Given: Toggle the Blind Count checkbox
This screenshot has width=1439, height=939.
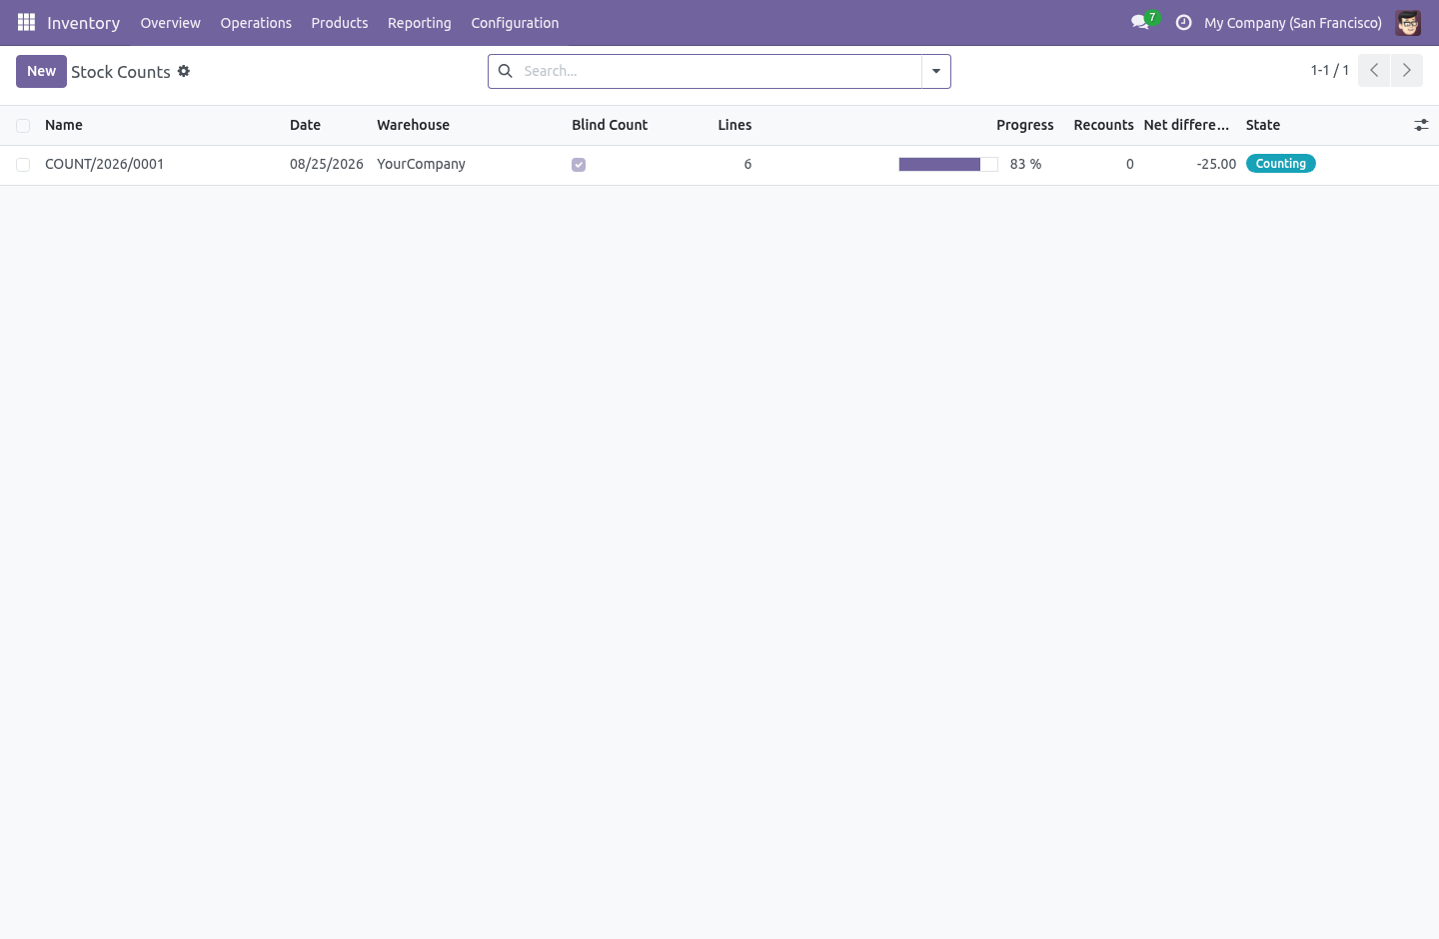Looking at the screenshot, I should [x=579, y=165].
